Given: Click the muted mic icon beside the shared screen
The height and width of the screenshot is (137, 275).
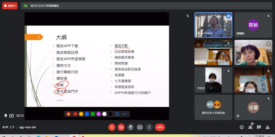Looking at the screenshot, I should 188,16.
